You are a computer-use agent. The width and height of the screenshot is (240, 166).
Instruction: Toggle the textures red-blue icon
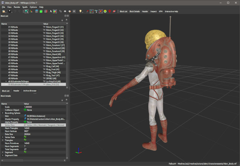tap(101, 12)
